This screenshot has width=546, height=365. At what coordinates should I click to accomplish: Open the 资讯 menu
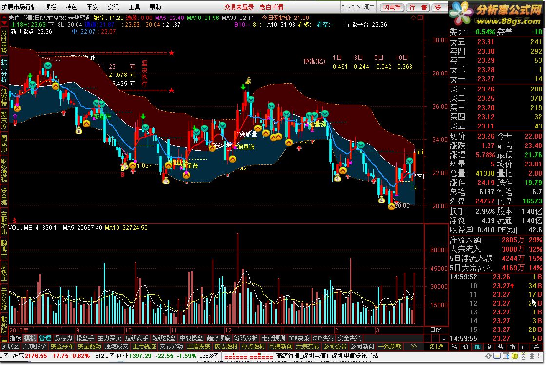click(113, 7)
